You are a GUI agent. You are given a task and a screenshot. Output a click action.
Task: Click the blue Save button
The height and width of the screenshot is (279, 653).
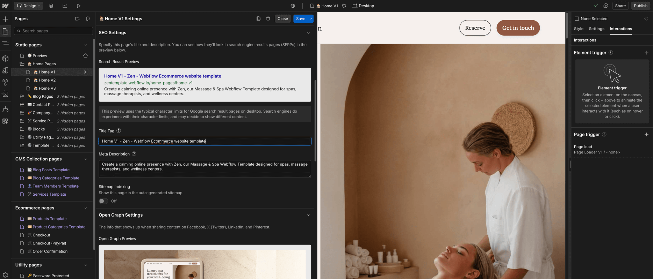[301, 19]
